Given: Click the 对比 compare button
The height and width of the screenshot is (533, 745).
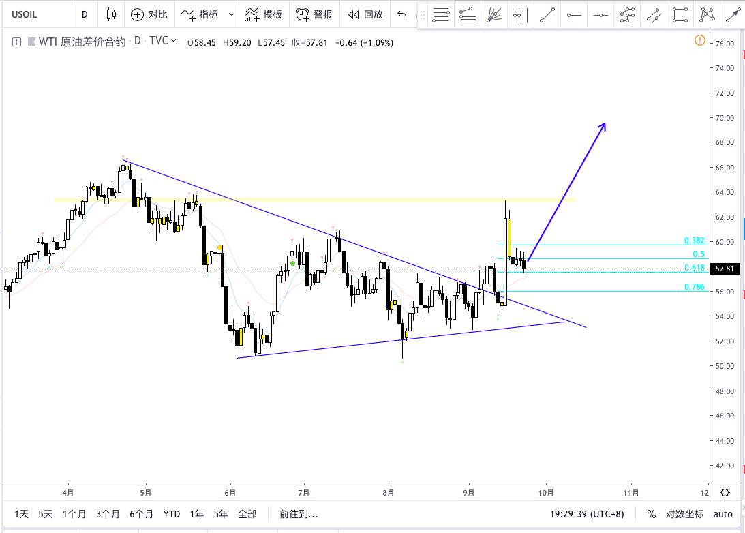Looking at the screenshot, I should point(149,14).
